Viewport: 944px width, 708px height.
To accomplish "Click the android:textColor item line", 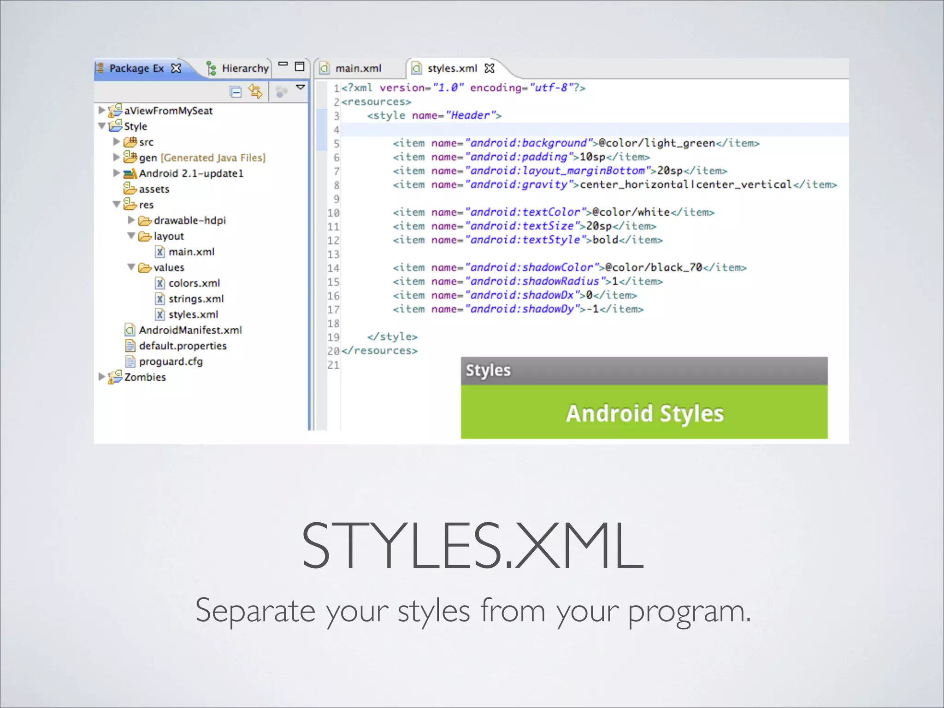I will tap(554, 212).
